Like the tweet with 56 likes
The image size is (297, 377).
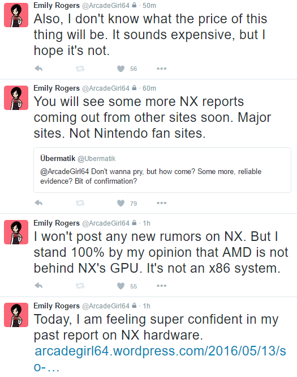(x=121, y=69)
